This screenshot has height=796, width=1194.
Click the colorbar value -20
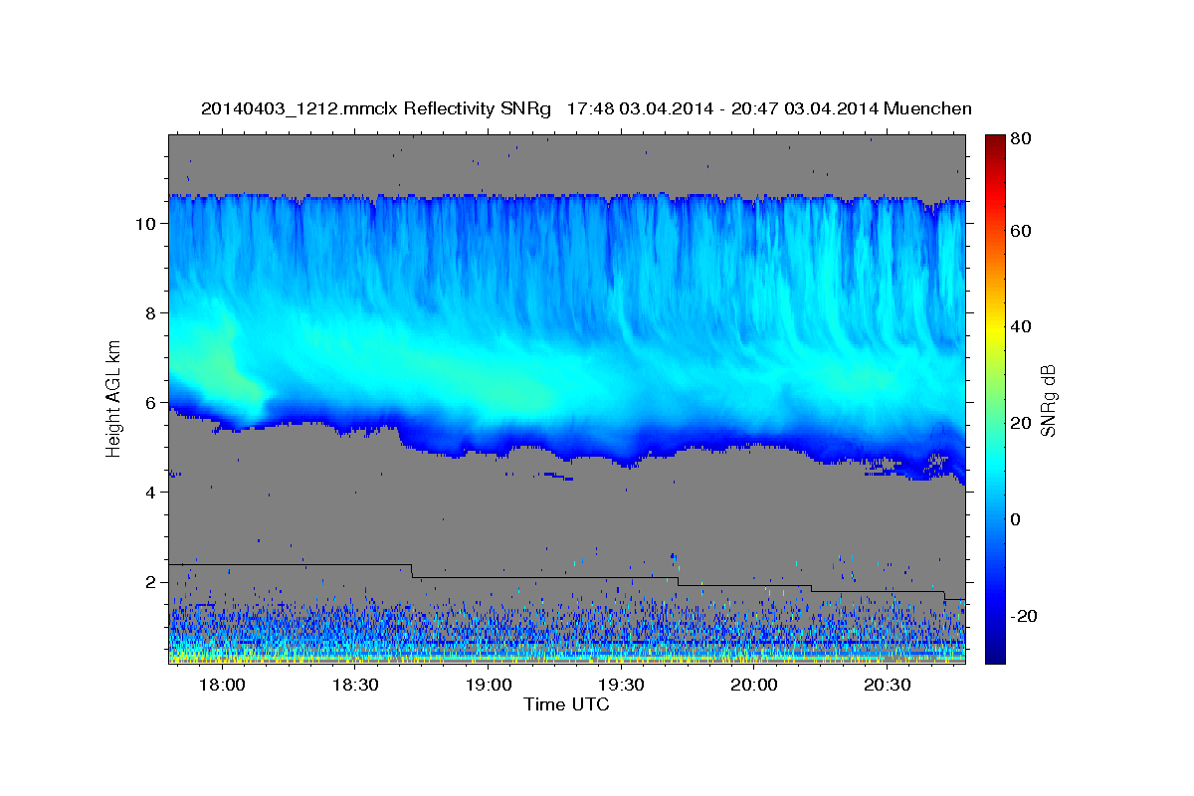pyautogui.click(x=1024, y=616)
